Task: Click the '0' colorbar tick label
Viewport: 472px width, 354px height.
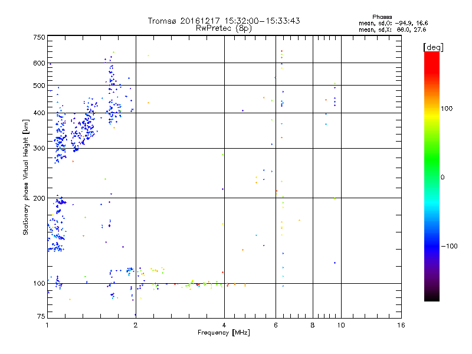Action: [x=442, y=177]
